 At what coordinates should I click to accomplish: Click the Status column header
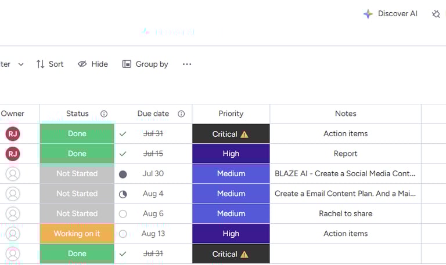coord(77,114)
